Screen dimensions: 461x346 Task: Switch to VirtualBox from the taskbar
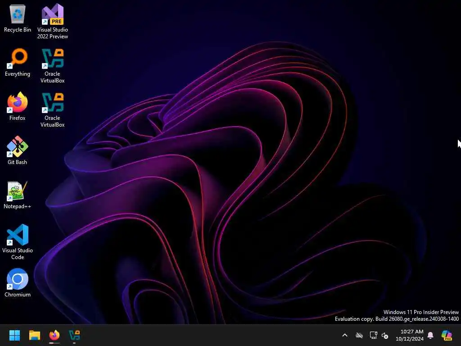pyautogui.click(x=74, y=335)
